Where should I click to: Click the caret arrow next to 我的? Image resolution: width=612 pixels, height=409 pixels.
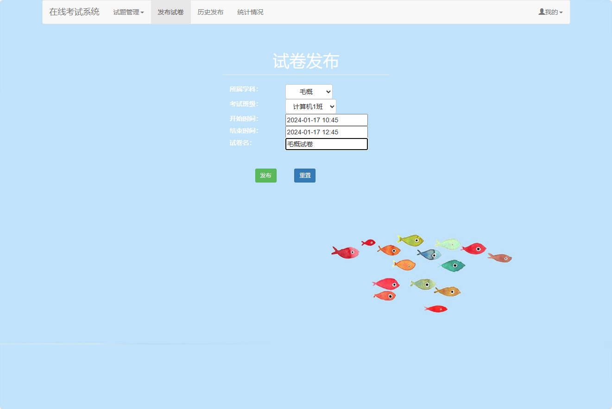(561, 13)
